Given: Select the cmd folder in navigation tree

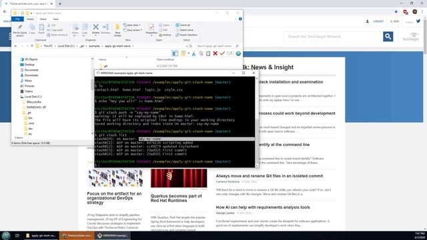Looking at the screenshot, I should click(x=29, y=123).
